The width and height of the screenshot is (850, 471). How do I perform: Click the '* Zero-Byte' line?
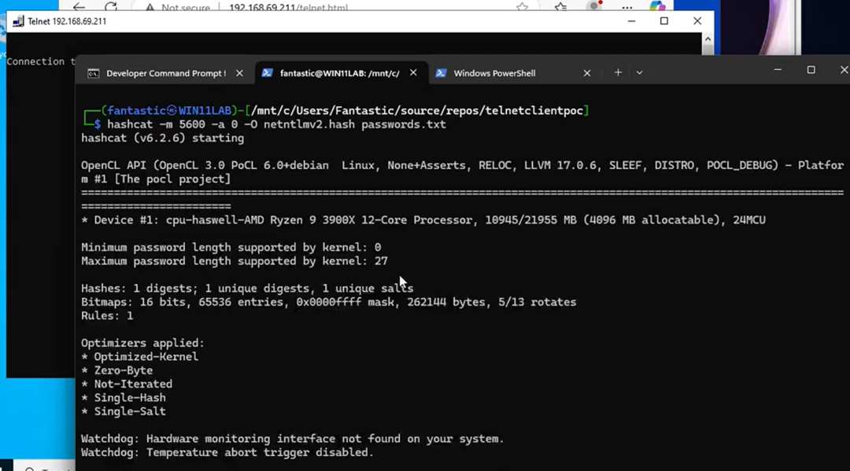pos(117,370)
